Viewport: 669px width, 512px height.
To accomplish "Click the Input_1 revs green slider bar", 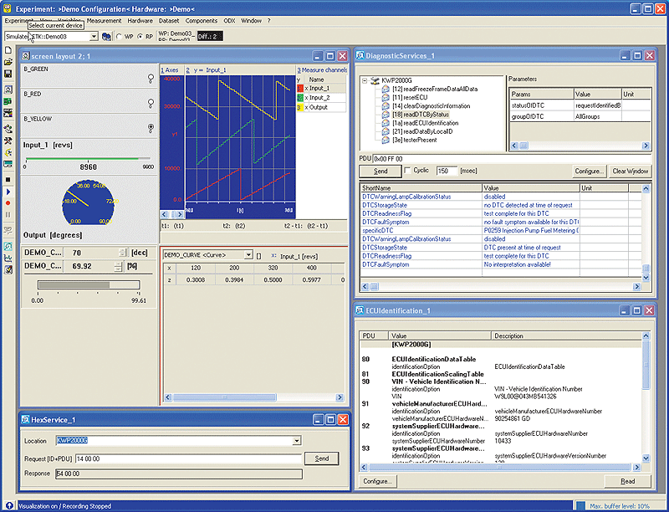I will 89,159.
